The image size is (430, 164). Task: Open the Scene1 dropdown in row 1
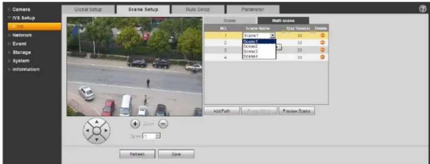click(x=259, y=35)
